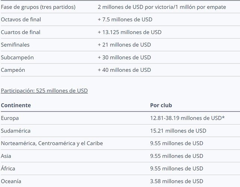Select Oceanía's '3.58 millones de USD' value
The height and width of the screenshot is (187, 240).
pyautogui.click(x=177, y=181)
